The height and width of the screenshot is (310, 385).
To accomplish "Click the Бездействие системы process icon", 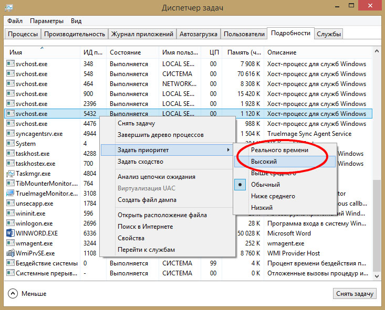I will pos(11,263).
